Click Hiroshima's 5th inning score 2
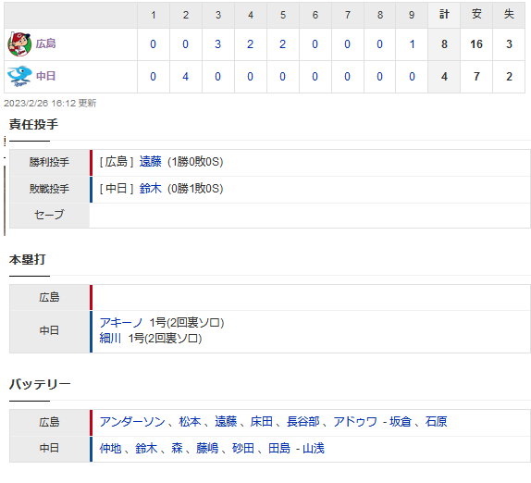Image resolution: width=531 pixels, height=483 pixels. click(x=282, y=44)
